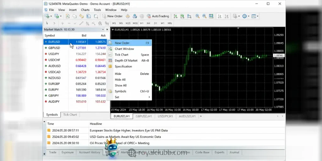Open the Market Watch panel dropdown arrow
Image resolution: width=322 pixels, height=161 pixels.
(x=103, y=30)
